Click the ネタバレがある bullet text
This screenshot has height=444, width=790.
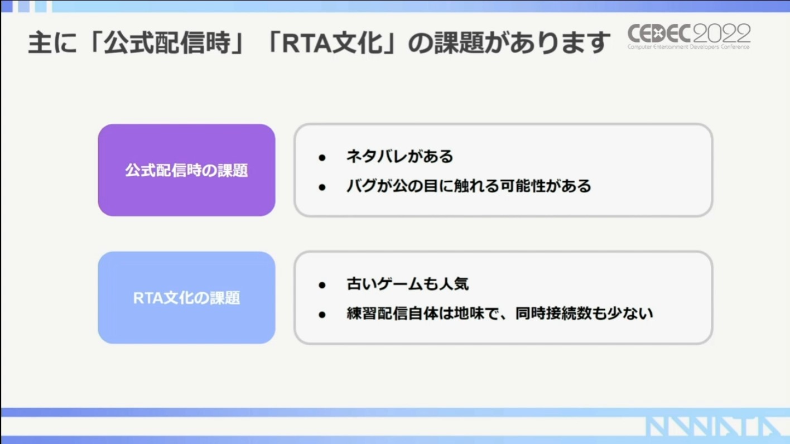(399, 157)
